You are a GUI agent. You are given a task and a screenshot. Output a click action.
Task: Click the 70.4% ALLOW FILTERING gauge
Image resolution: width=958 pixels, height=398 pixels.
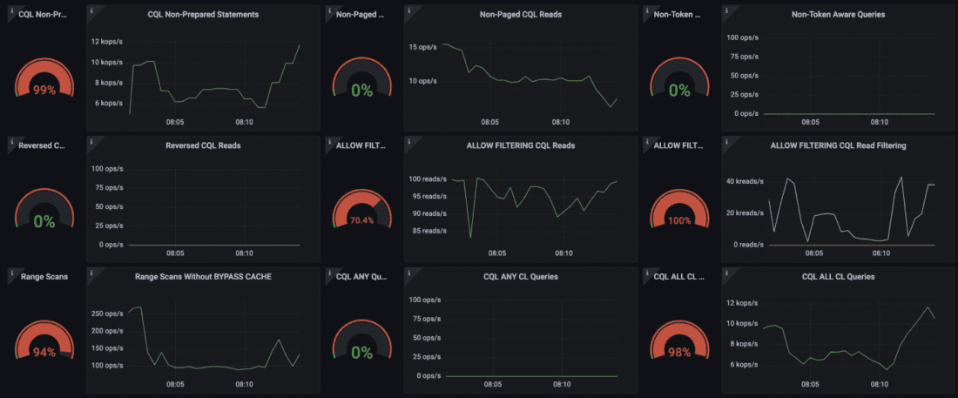coord(361,220)
